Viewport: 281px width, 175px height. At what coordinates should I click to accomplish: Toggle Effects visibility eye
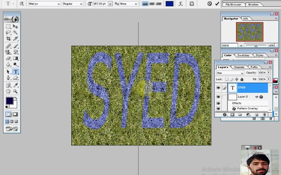click(x=218, y=104)
